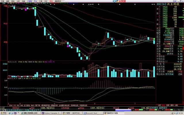Click stock title 002362 汉王科技
184x115 pixels.
[x=168, y=4]
